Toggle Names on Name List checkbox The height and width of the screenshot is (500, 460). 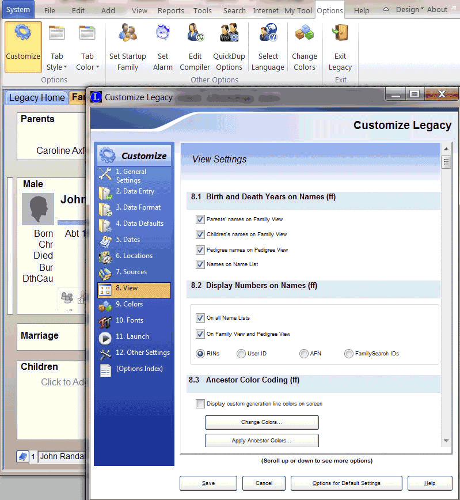click(200, 264)
